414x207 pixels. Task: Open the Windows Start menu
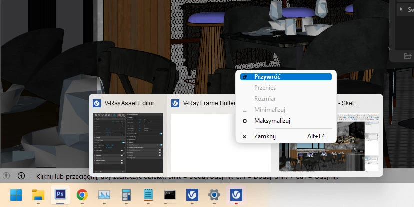pyautogui.click(x=16, y=195)
